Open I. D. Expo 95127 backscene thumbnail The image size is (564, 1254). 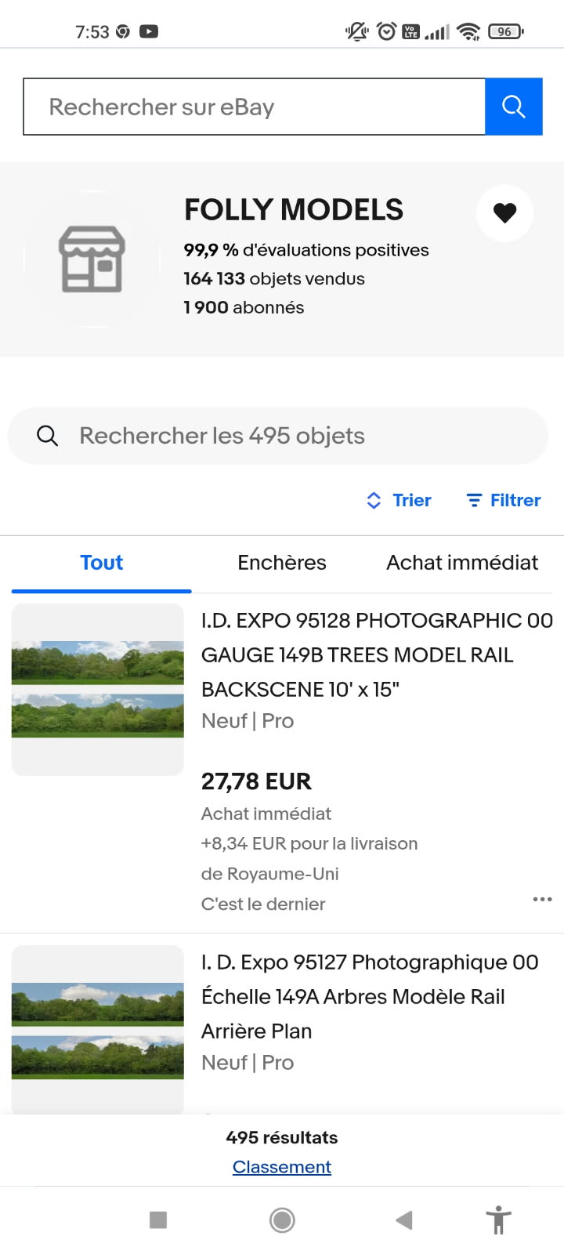(x=98, y=1029)
